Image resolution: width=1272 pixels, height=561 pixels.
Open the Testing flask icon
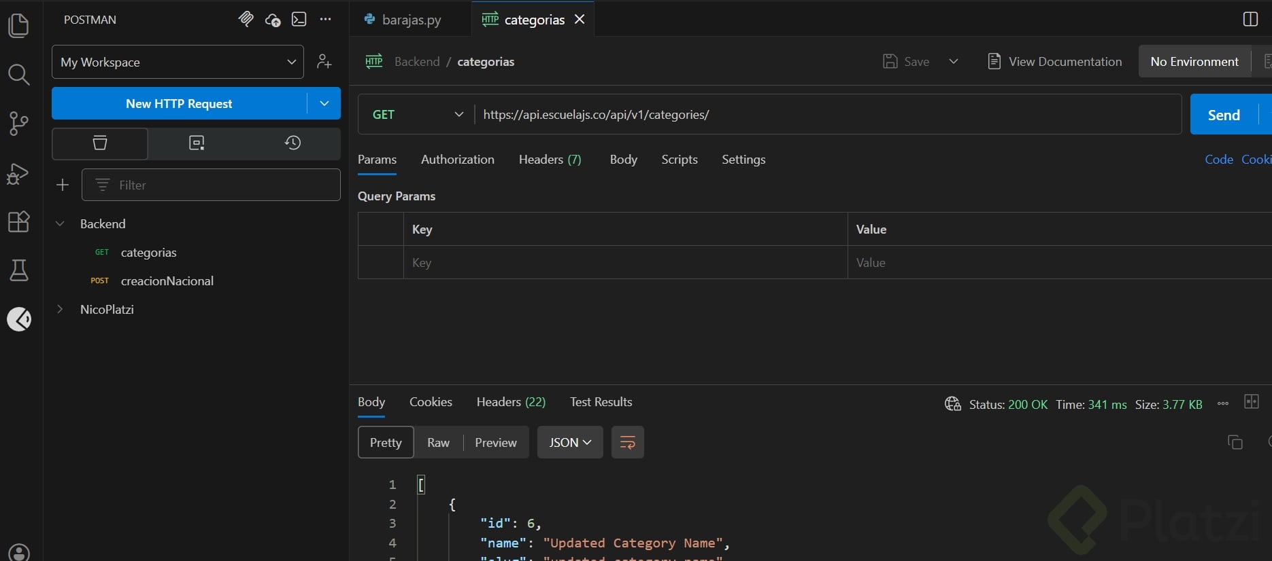[x=18, y=270]
